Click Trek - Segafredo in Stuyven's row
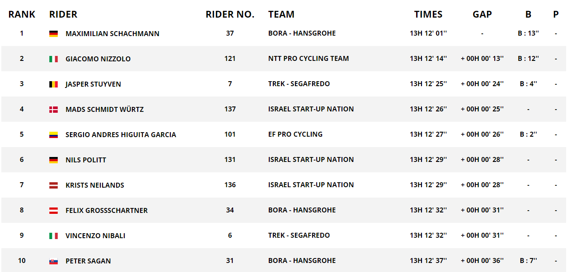This screenshot has height=272, width=567. [299, 83]
